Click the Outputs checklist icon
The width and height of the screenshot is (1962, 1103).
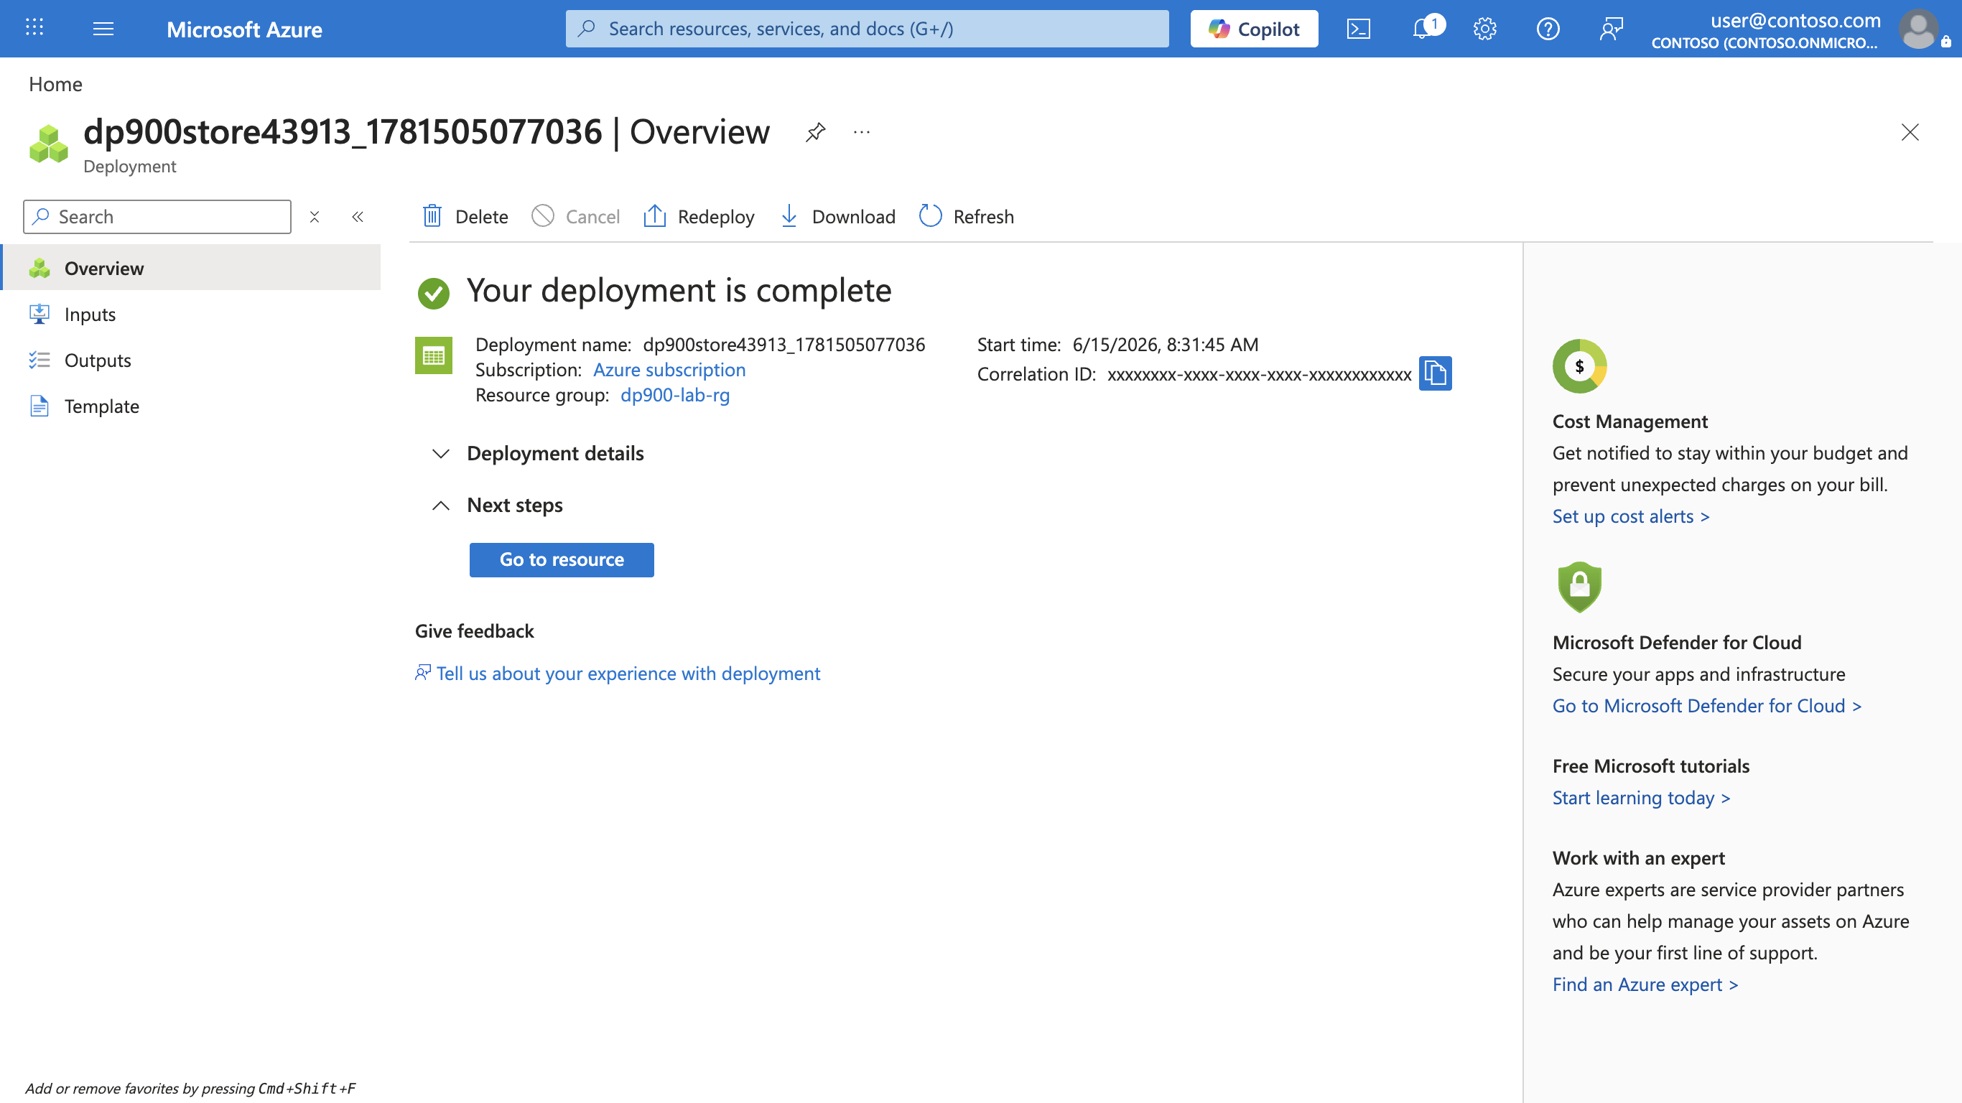(39, 360)
